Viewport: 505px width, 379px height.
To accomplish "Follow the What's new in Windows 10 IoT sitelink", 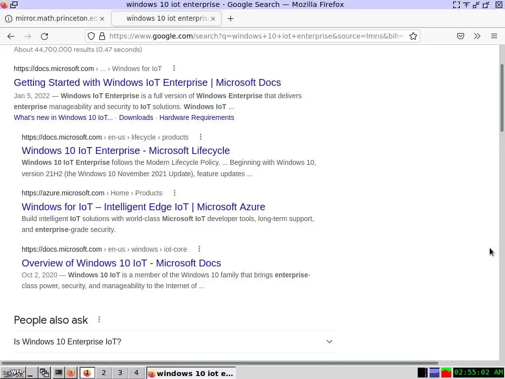I will coord(63,117).
